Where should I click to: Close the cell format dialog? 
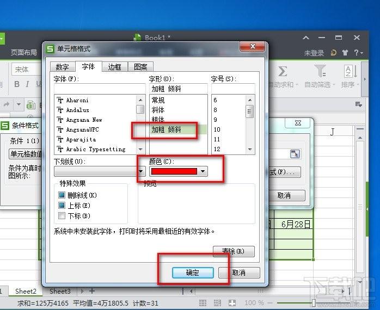pyautogui.click(x=252, y=46)
